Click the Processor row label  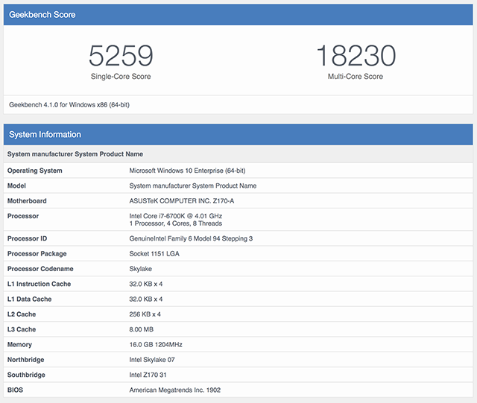pos(23,216)
